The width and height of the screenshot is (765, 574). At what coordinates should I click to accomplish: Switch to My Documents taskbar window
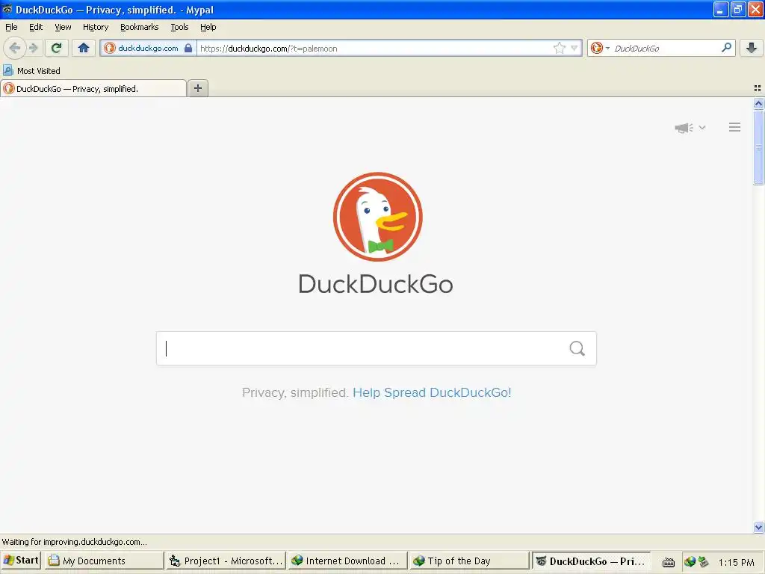(104, 561)
